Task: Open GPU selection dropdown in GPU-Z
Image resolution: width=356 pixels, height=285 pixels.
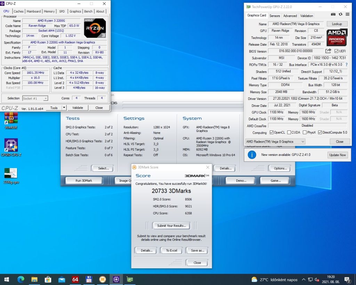Action: [275, 142]
